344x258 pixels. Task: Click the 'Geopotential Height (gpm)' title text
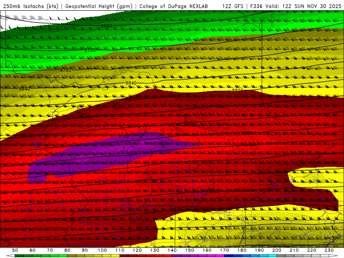[x=99, y=6]
